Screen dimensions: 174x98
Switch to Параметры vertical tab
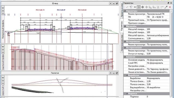(x=122, y=26)
